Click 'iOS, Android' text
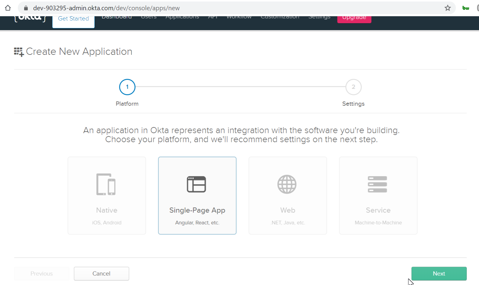Screen dimensions: 479x285 point(107,223)
